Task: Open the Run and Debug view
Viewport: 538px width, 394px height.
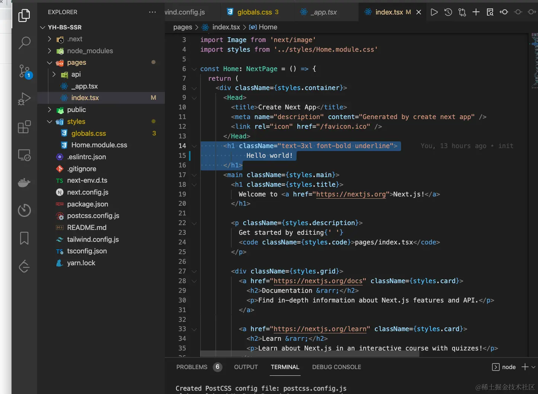Action: click(24, 99)
